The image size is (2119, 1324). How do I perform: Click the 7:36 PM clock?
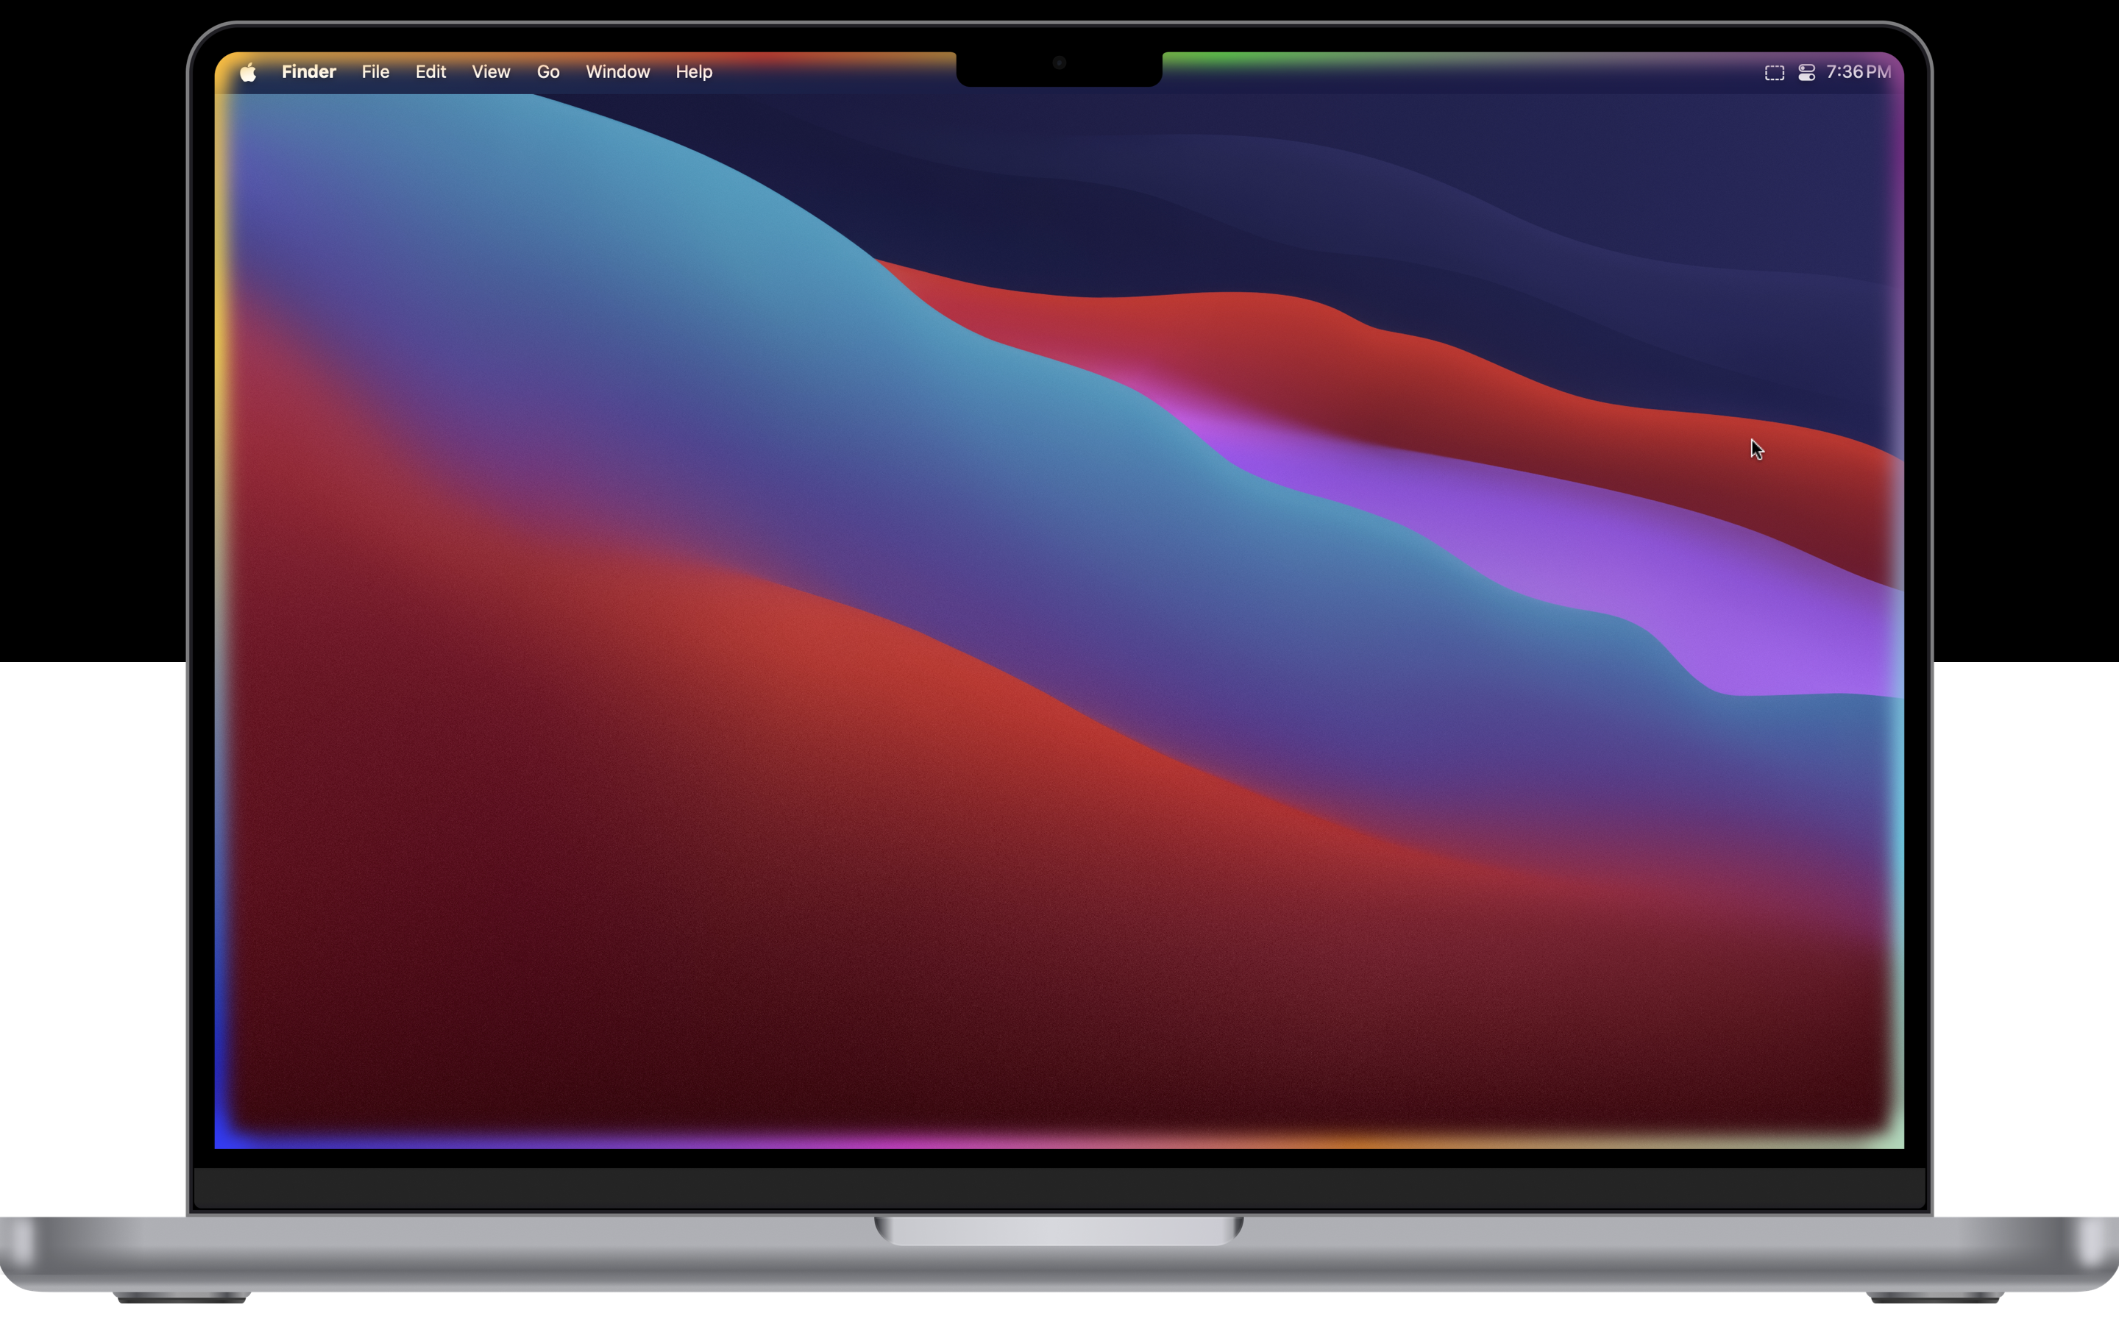(1858, 72)
